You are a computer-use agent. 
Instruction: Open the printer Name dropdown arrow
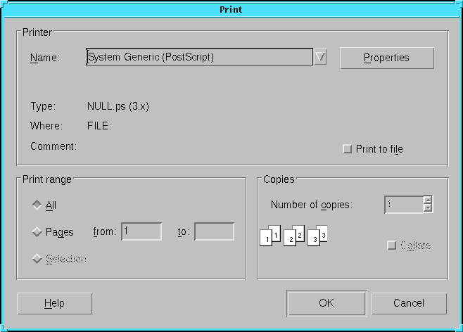tap(320, 57)
